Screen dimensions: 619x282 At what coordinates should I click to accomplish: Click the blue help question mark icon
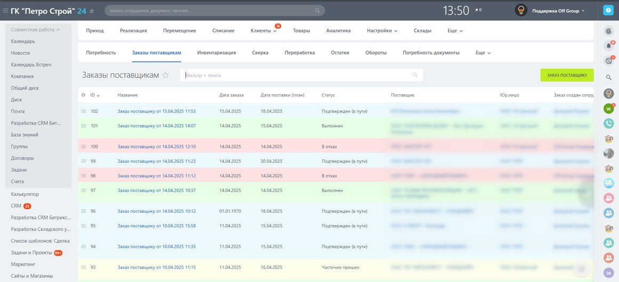click(608, 10)
